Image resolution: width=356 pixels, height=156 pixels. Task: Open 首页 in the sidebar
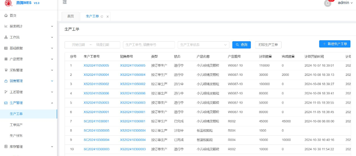(13, 16)
